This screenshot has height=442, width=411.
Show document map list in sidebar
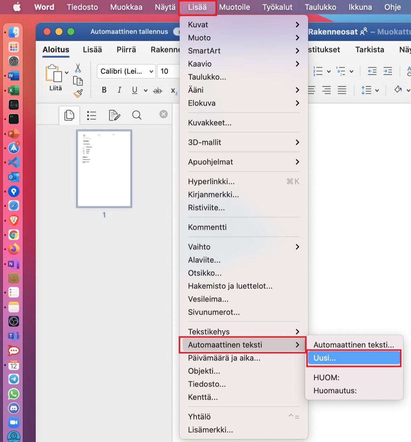point(92,115)
